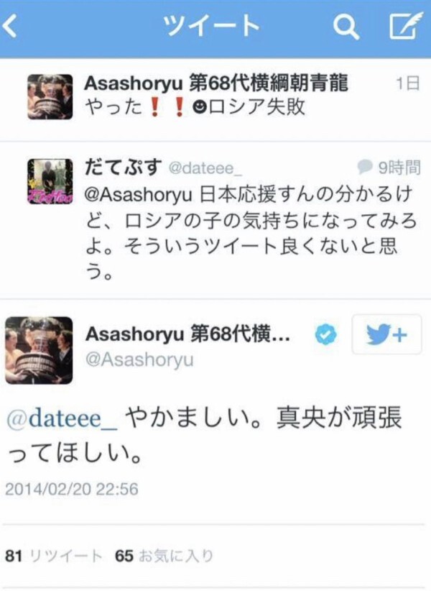Click the @dateee_ handle beside だてぷす
The height and width of the screenshot is (591, 431).
pos(205,168)
